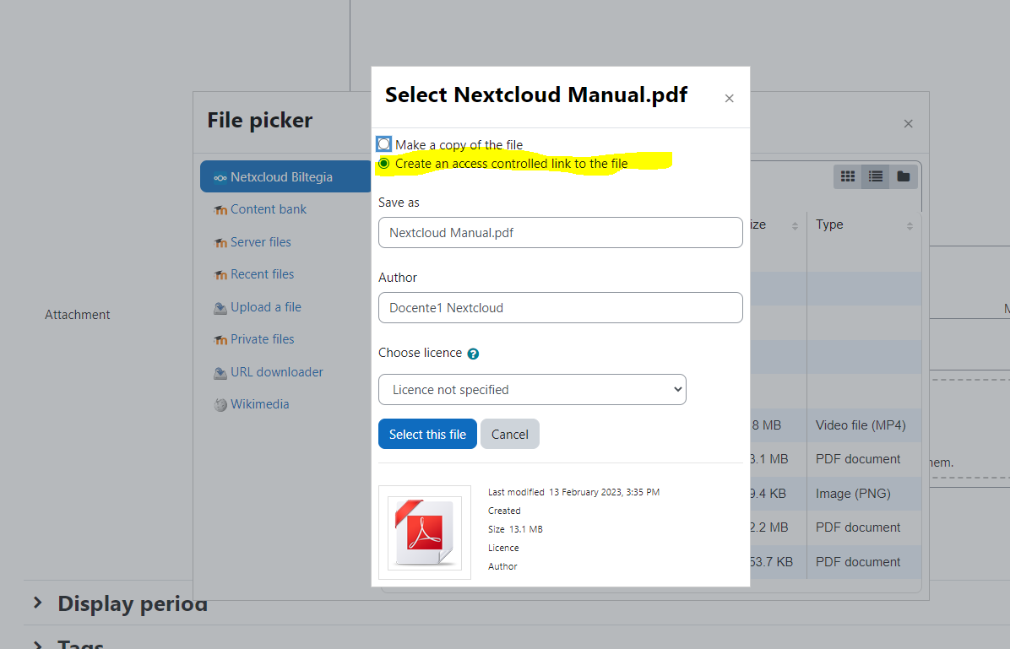The image size is (1010, 649).
Task: Open Netxcloud Biltegia repository
Action: pyautogui.click(x=286, y=176)
